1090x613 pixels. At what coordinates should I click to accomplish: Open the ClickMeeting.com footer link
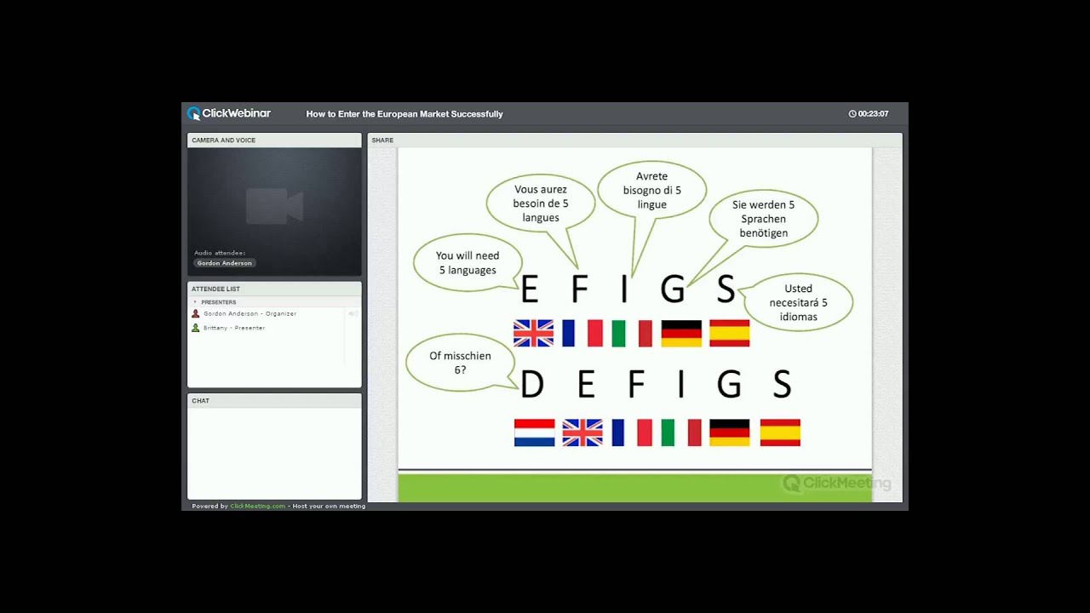pyautogui.click(x=257, y=506)
